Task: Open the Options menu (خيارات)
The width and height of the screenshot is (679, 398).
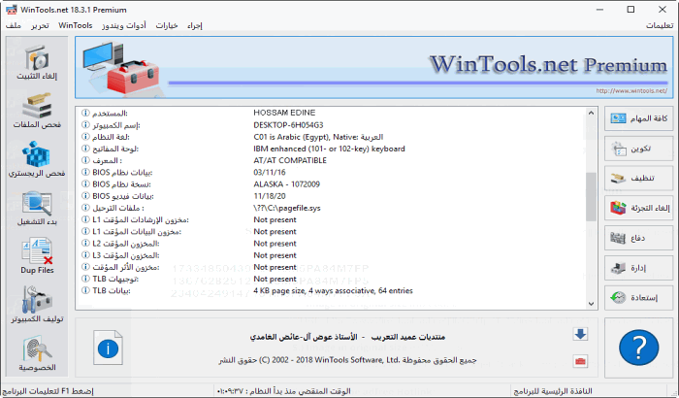Action: coord(167,25)
